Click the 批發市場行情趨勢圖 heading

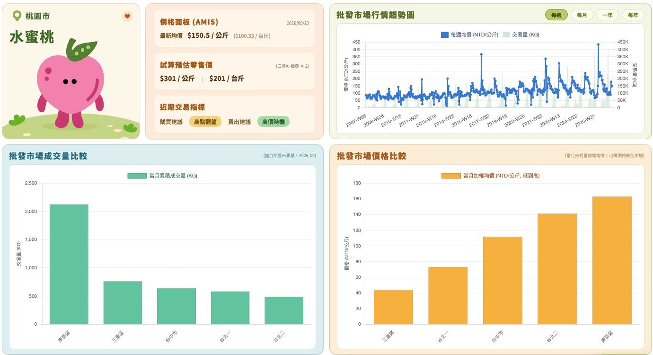[375, 15]
